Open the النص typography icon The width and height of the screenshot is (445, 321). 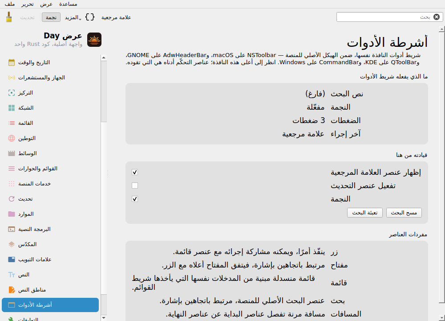[12, 275]
